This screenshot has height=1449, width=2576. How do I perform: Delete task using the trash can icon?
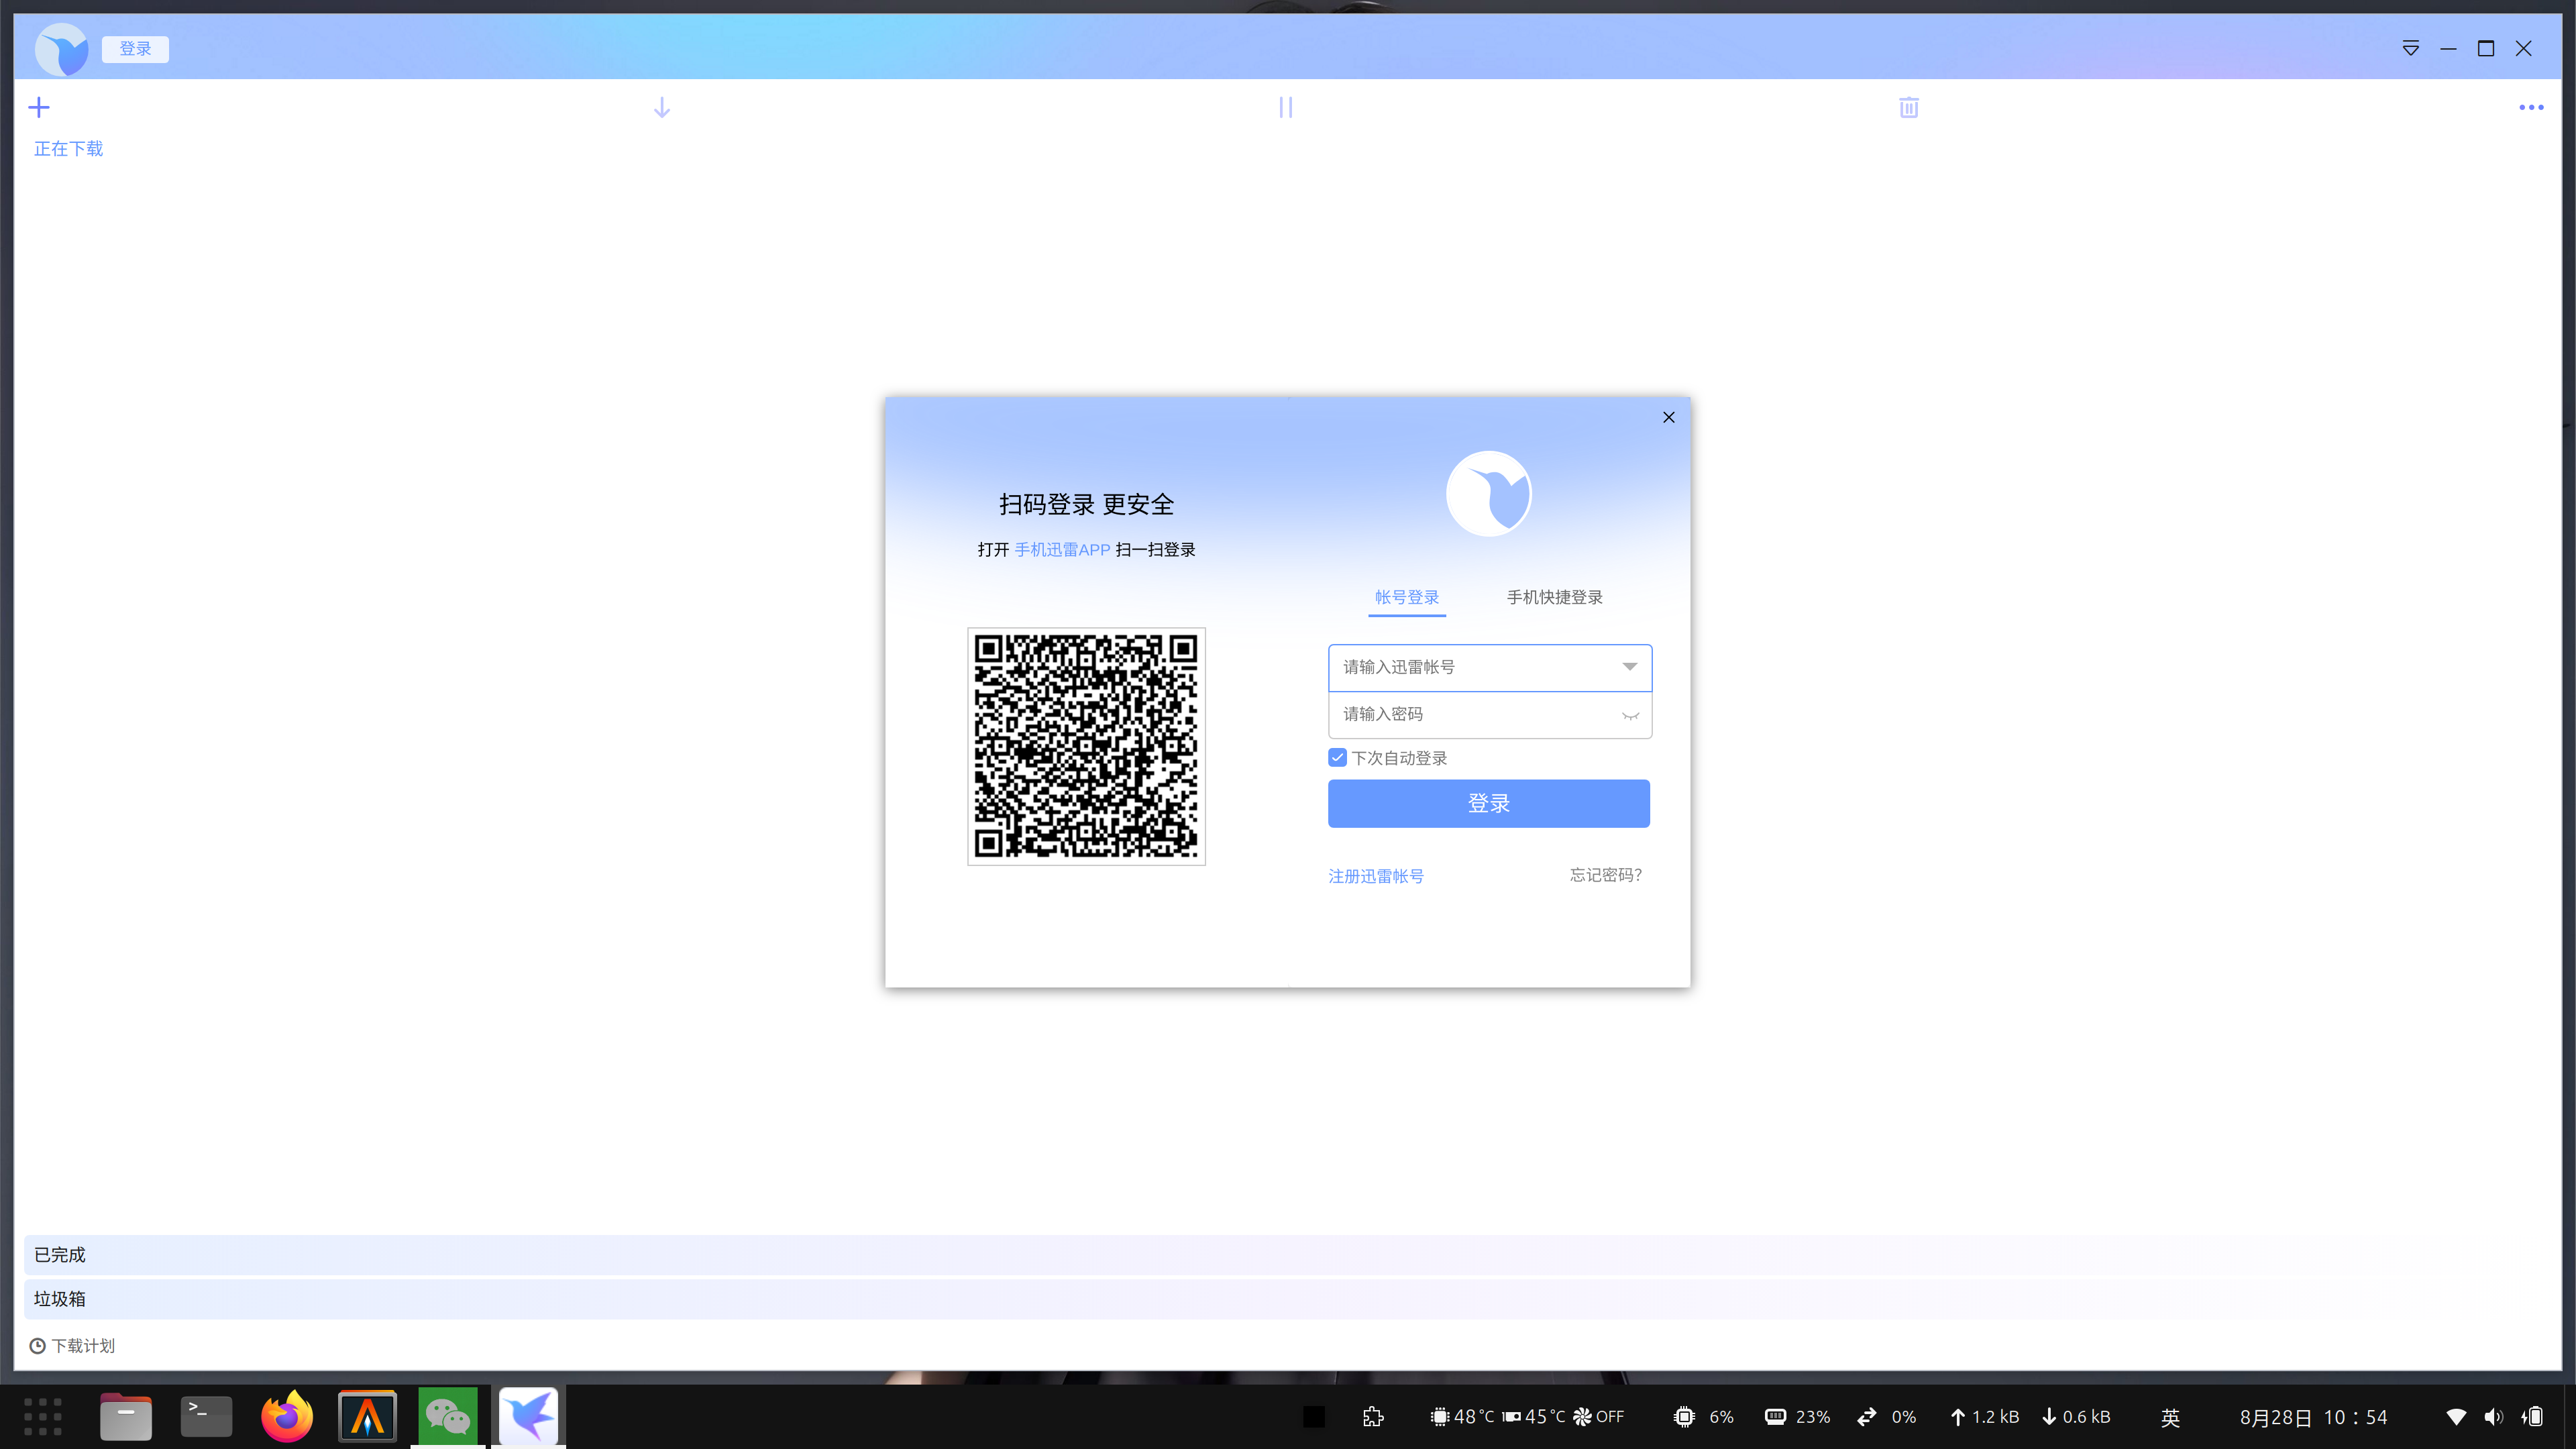(x=1909, y=107)
